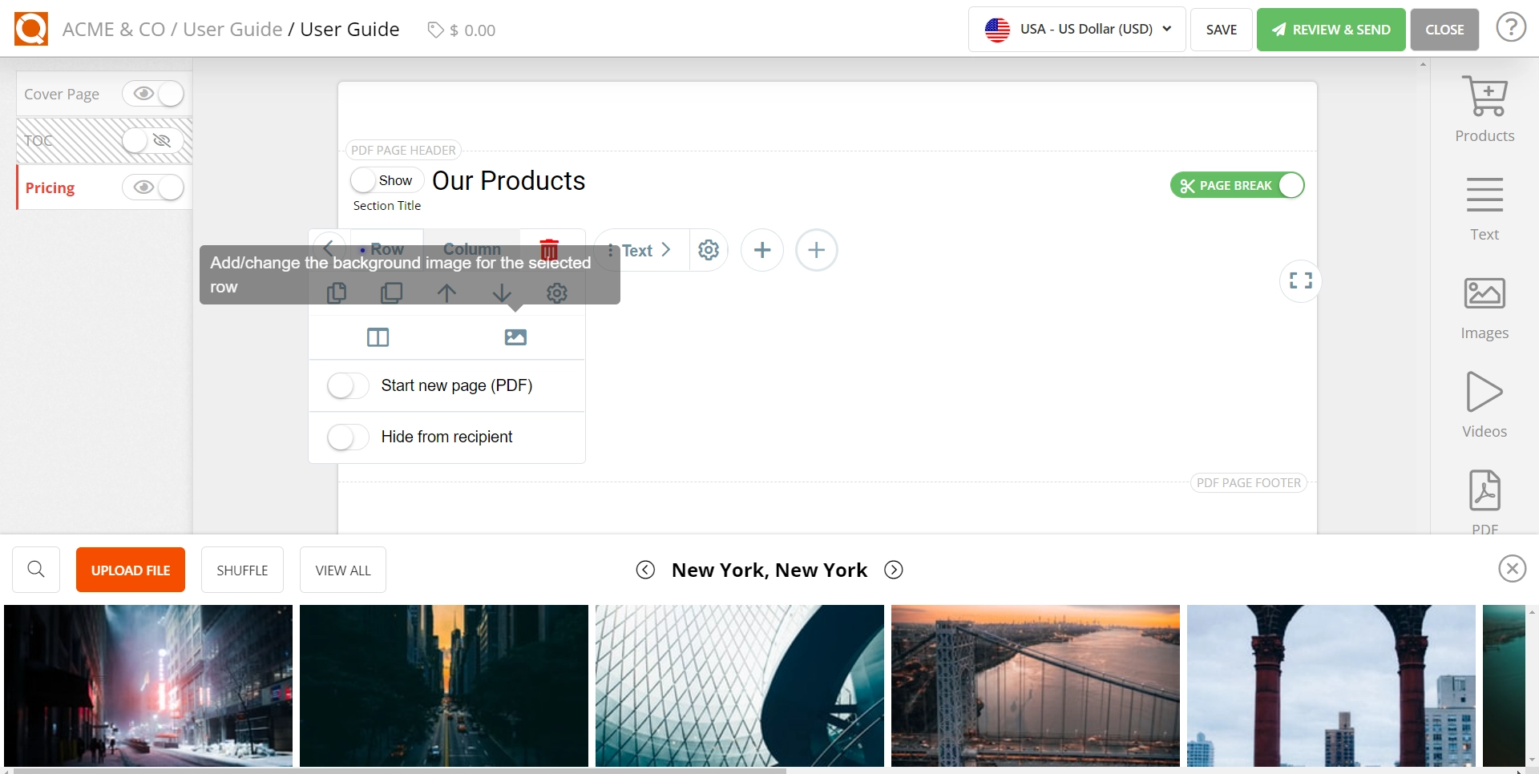Switch to the Column tab in row toolbar
The height and width of the screenshot is (774, 1539).
point(471,249)
